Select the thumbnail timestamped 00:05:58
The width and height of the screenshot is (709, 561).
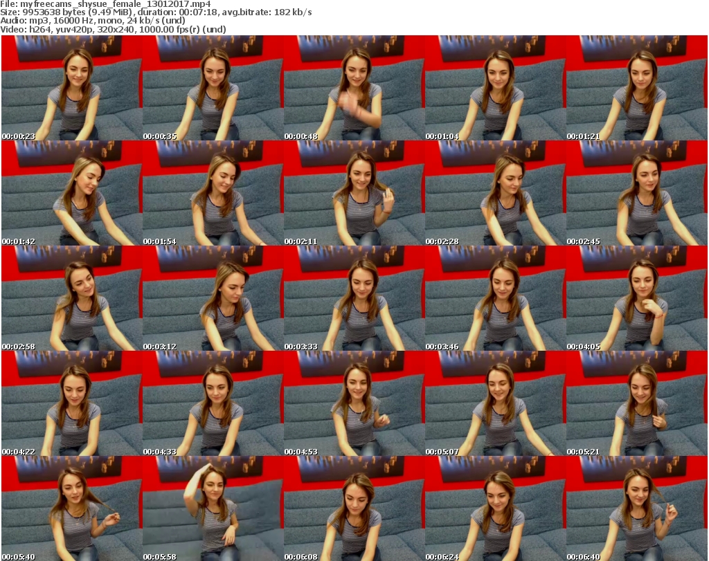tap(213, 508)
